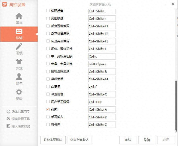178x146 pixels.
Task: Enable 简体、繁体切换 checkbox
Action: click(x=48, y=49)
